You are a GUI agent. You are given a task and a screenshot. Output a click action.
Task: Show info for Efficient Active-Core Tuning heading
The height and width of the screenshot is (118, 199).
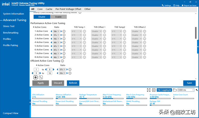pyautogui.click(x=62, y=61)
